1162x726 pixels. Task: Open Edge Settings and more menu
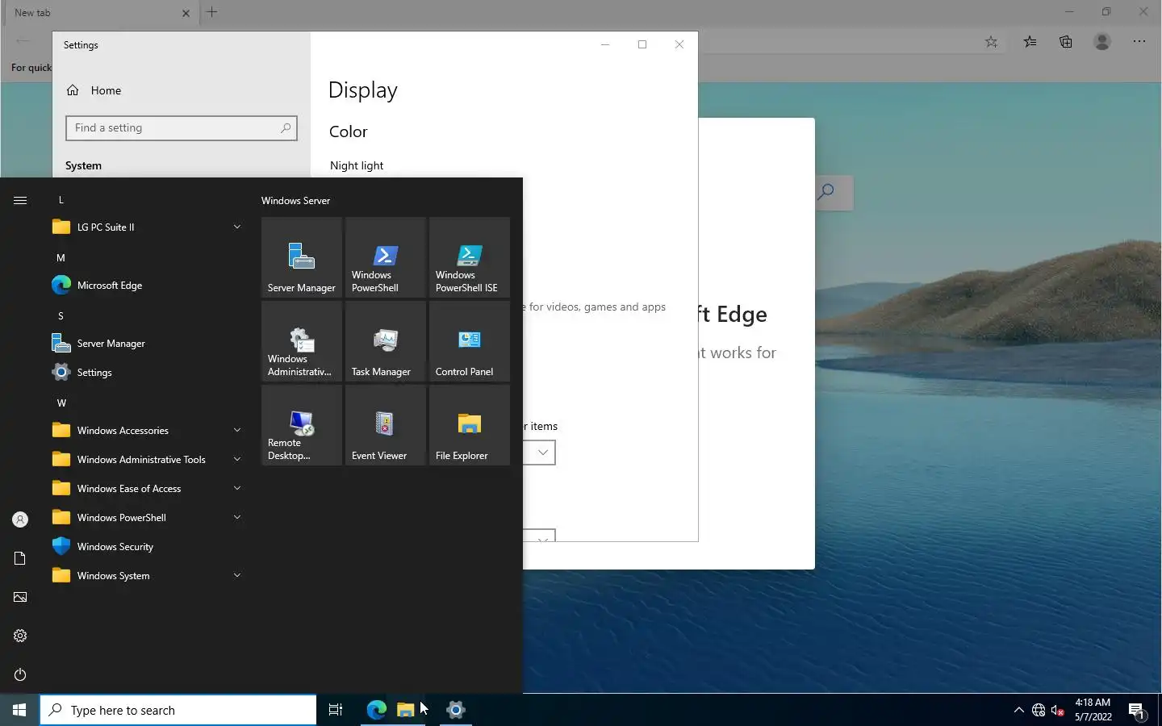coord(1139,42)
